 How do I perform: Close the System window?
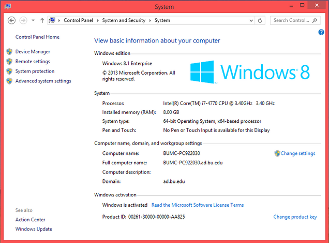[x=317, y=5]
